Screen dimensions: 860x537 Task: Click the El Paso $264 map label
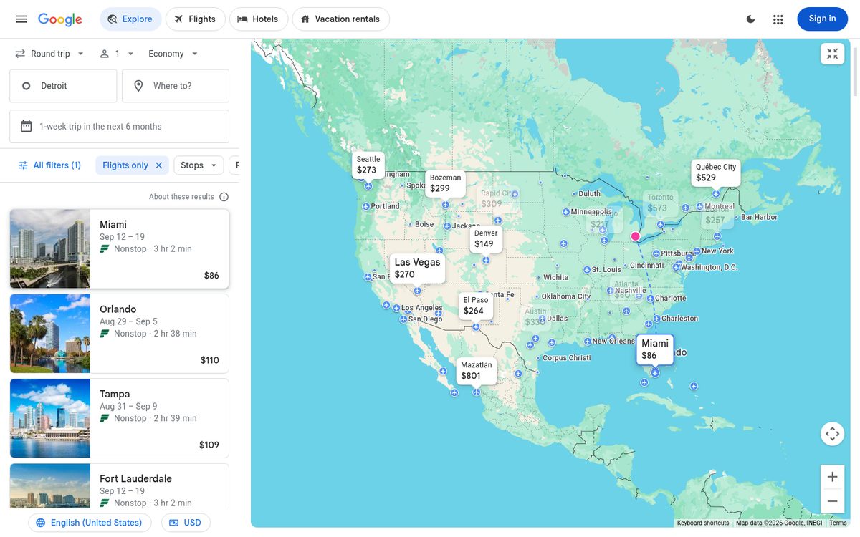click(476, 306)
